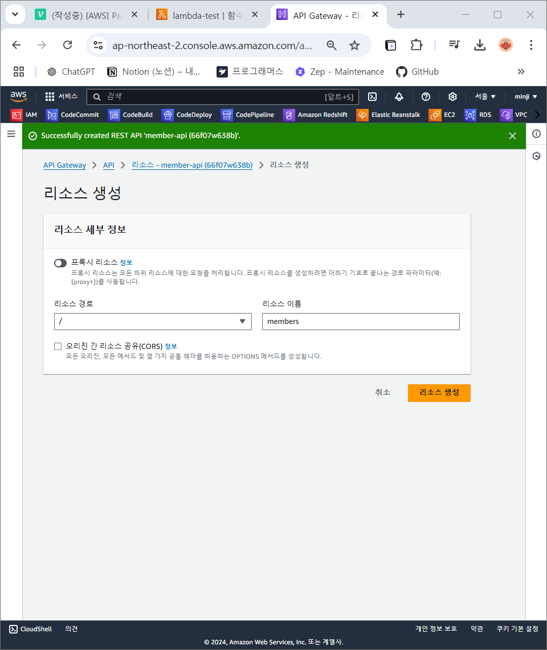Go to the API Gateway breadcrumb
Screen dimensions: 547x650
point(64,165)
